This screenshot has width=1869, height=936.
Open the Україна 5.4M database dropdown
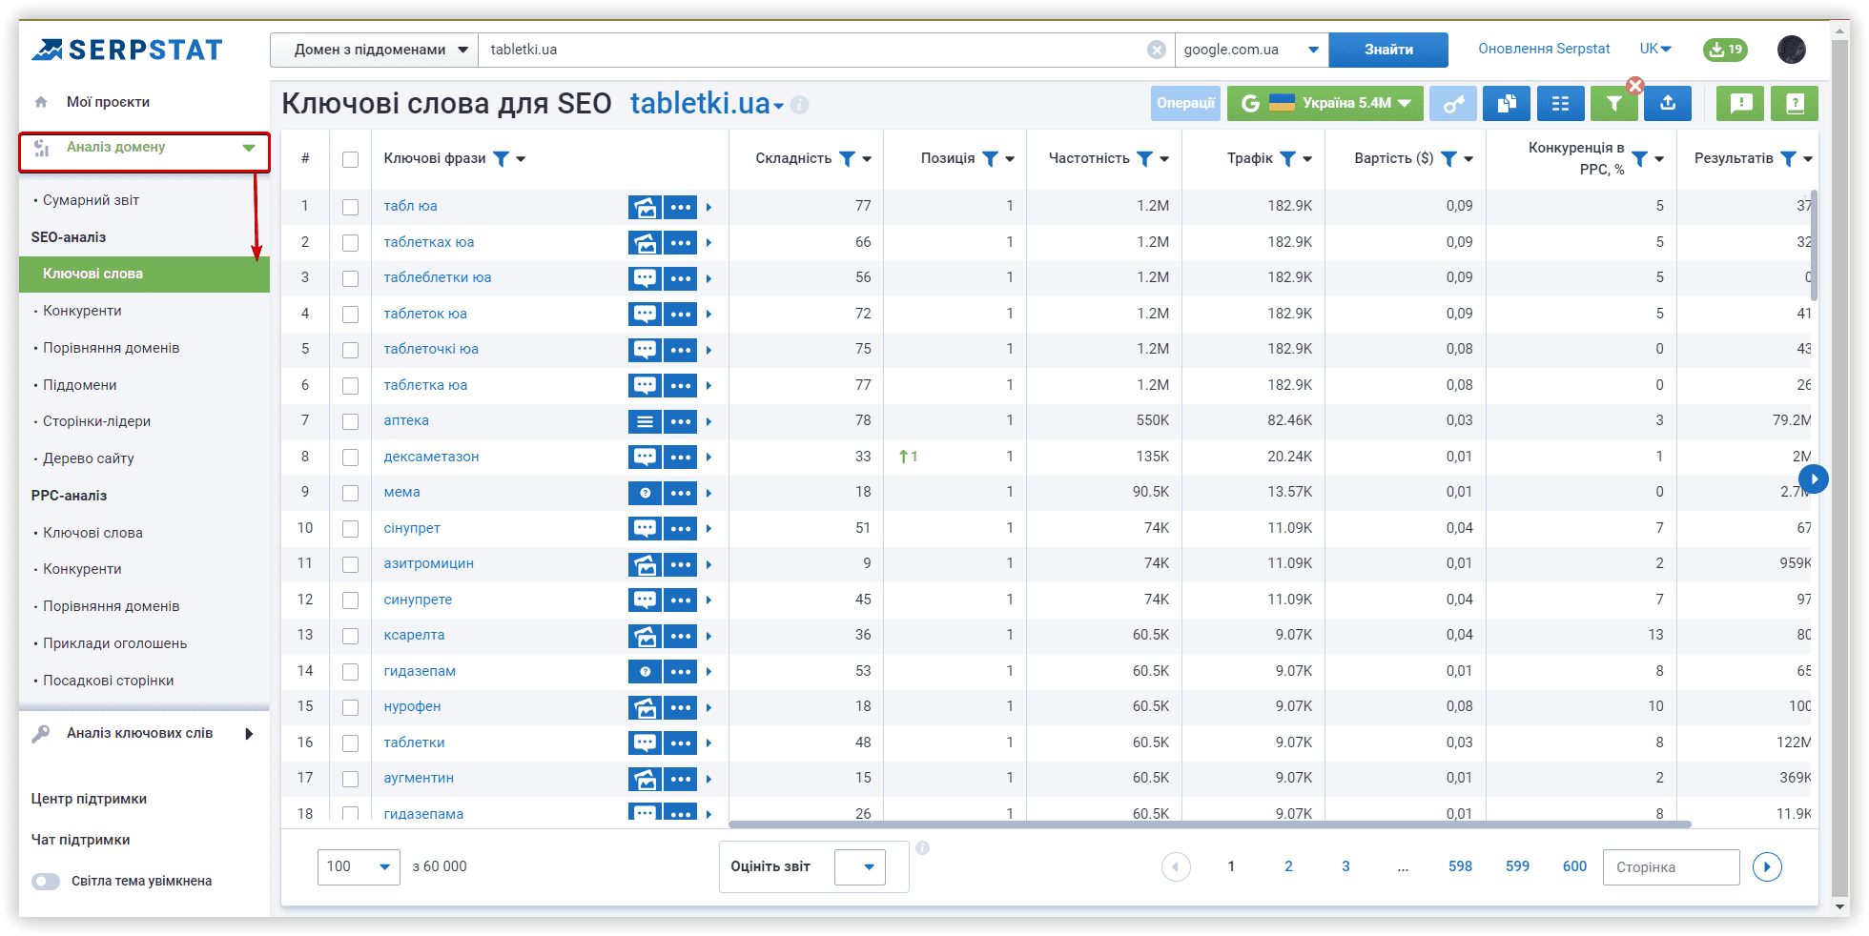(x=1325, y=103)
